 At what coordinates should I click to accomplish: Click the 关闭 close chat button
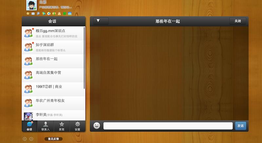click(x=238, y=21)
